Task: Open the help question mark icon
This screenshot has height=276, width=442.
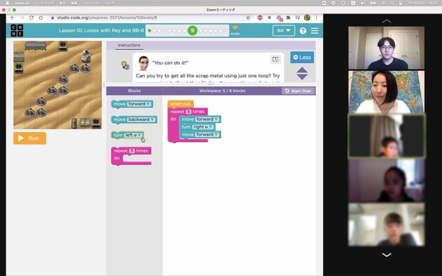Action: 303,31
